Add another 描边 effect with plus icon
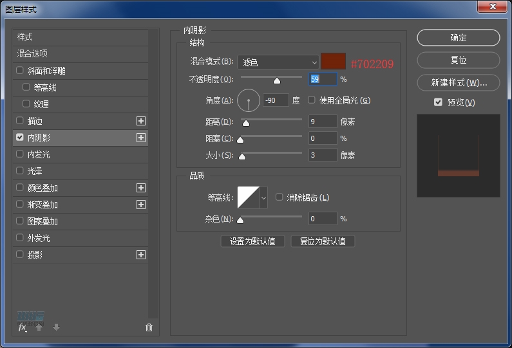 point(141,121)
